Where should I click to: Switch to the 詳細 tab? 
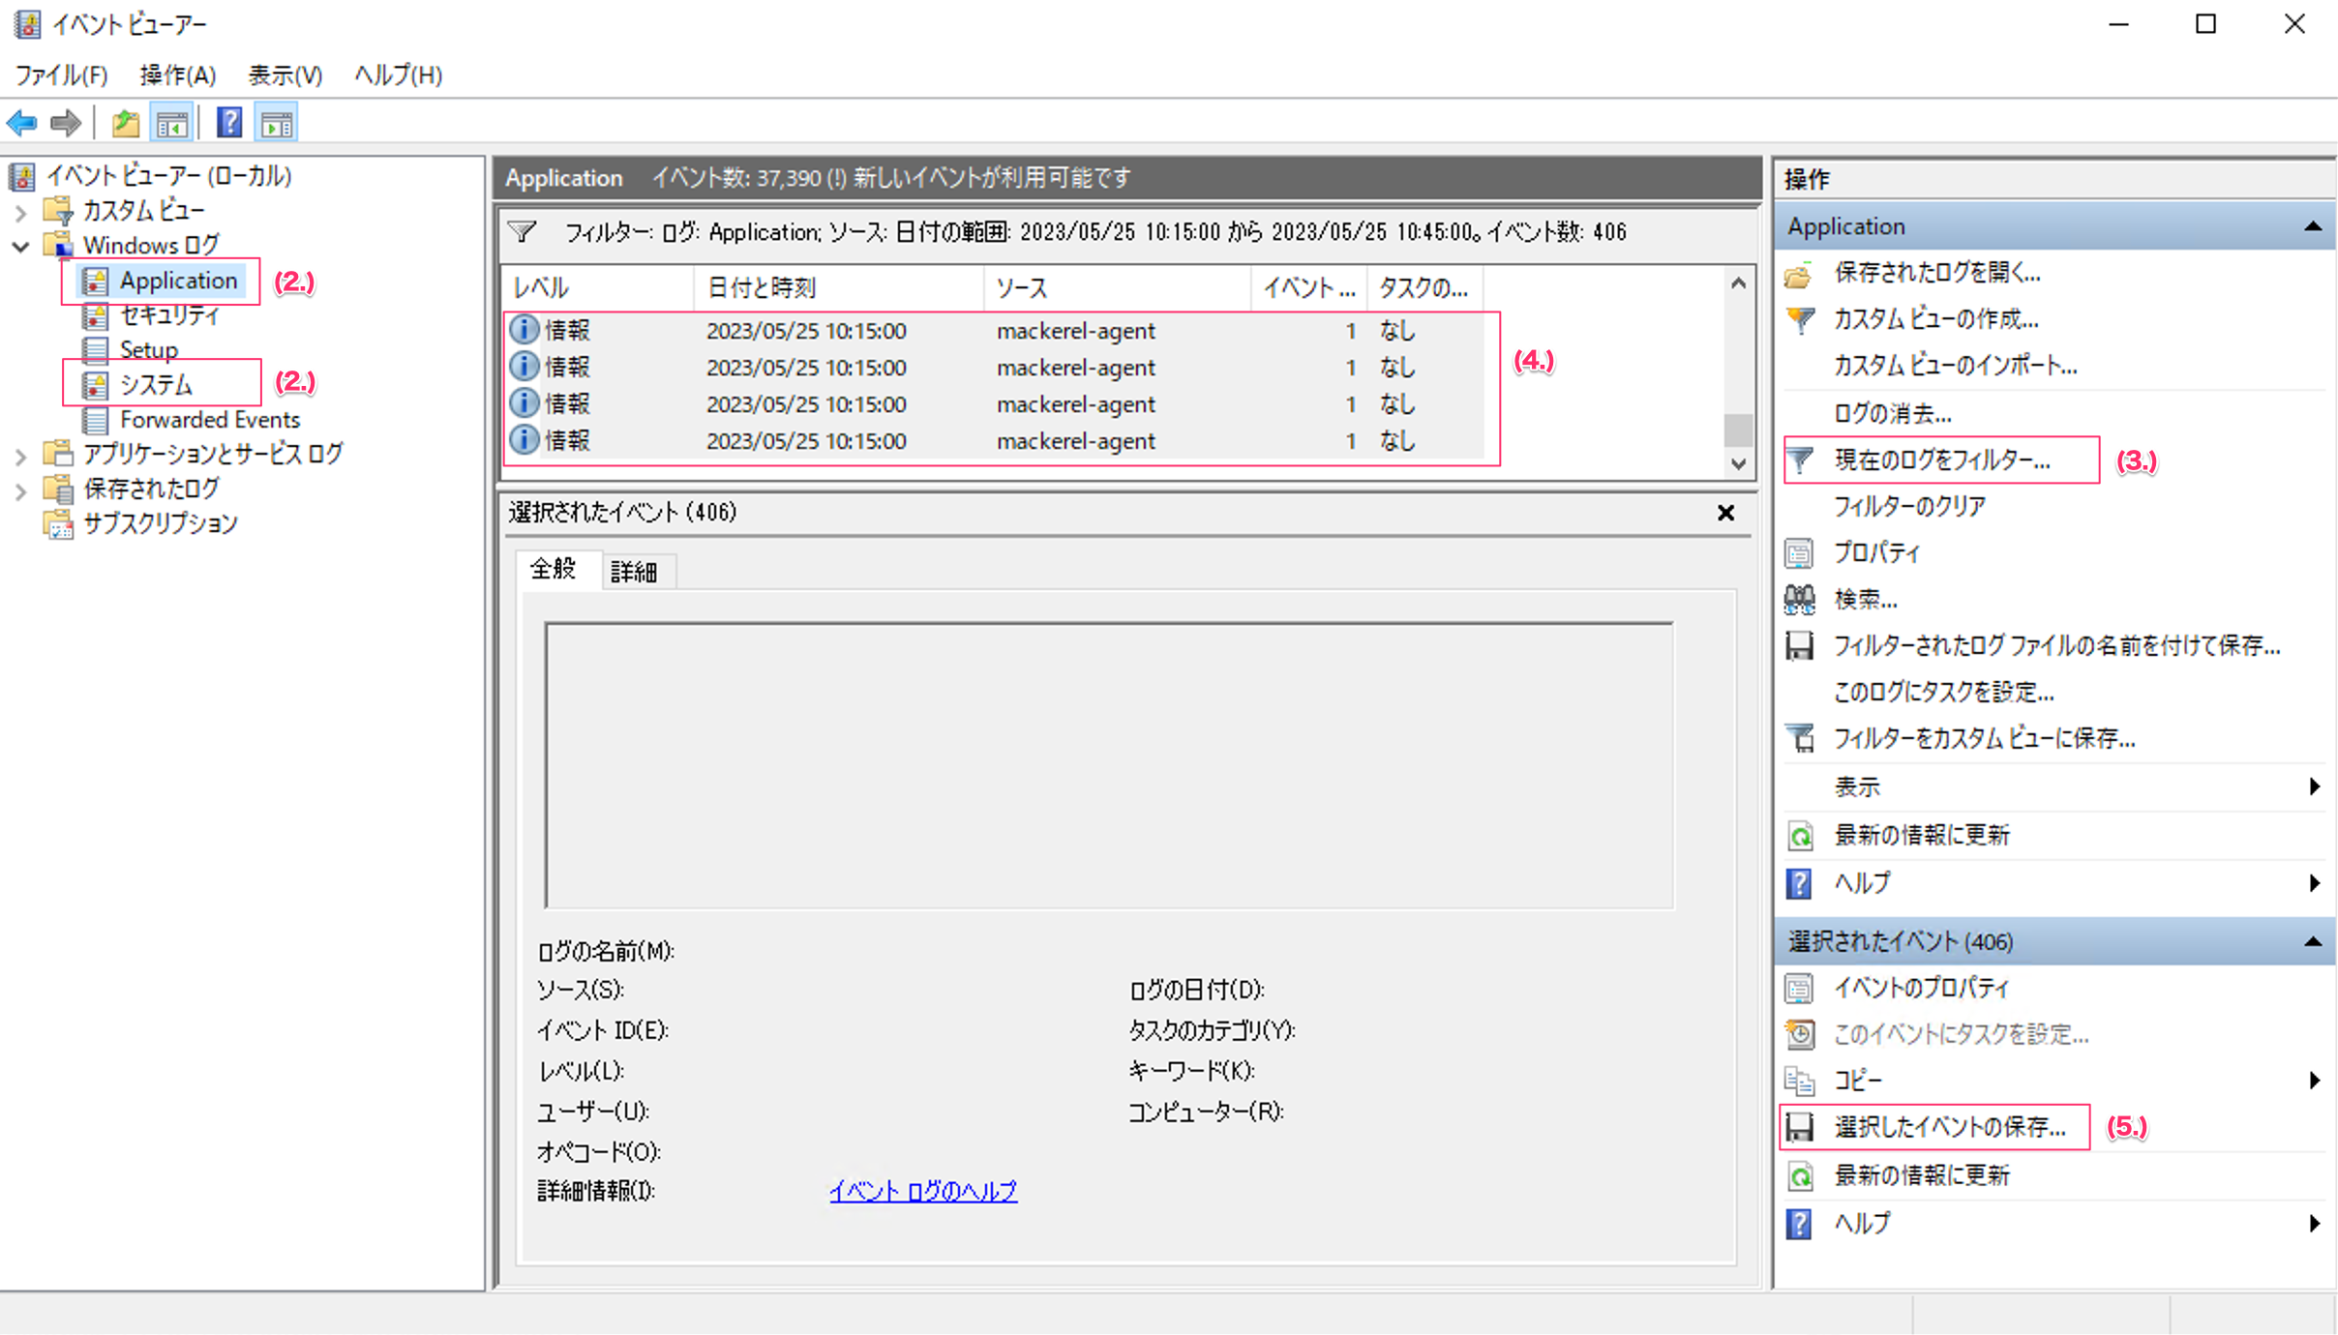(635, 571)
